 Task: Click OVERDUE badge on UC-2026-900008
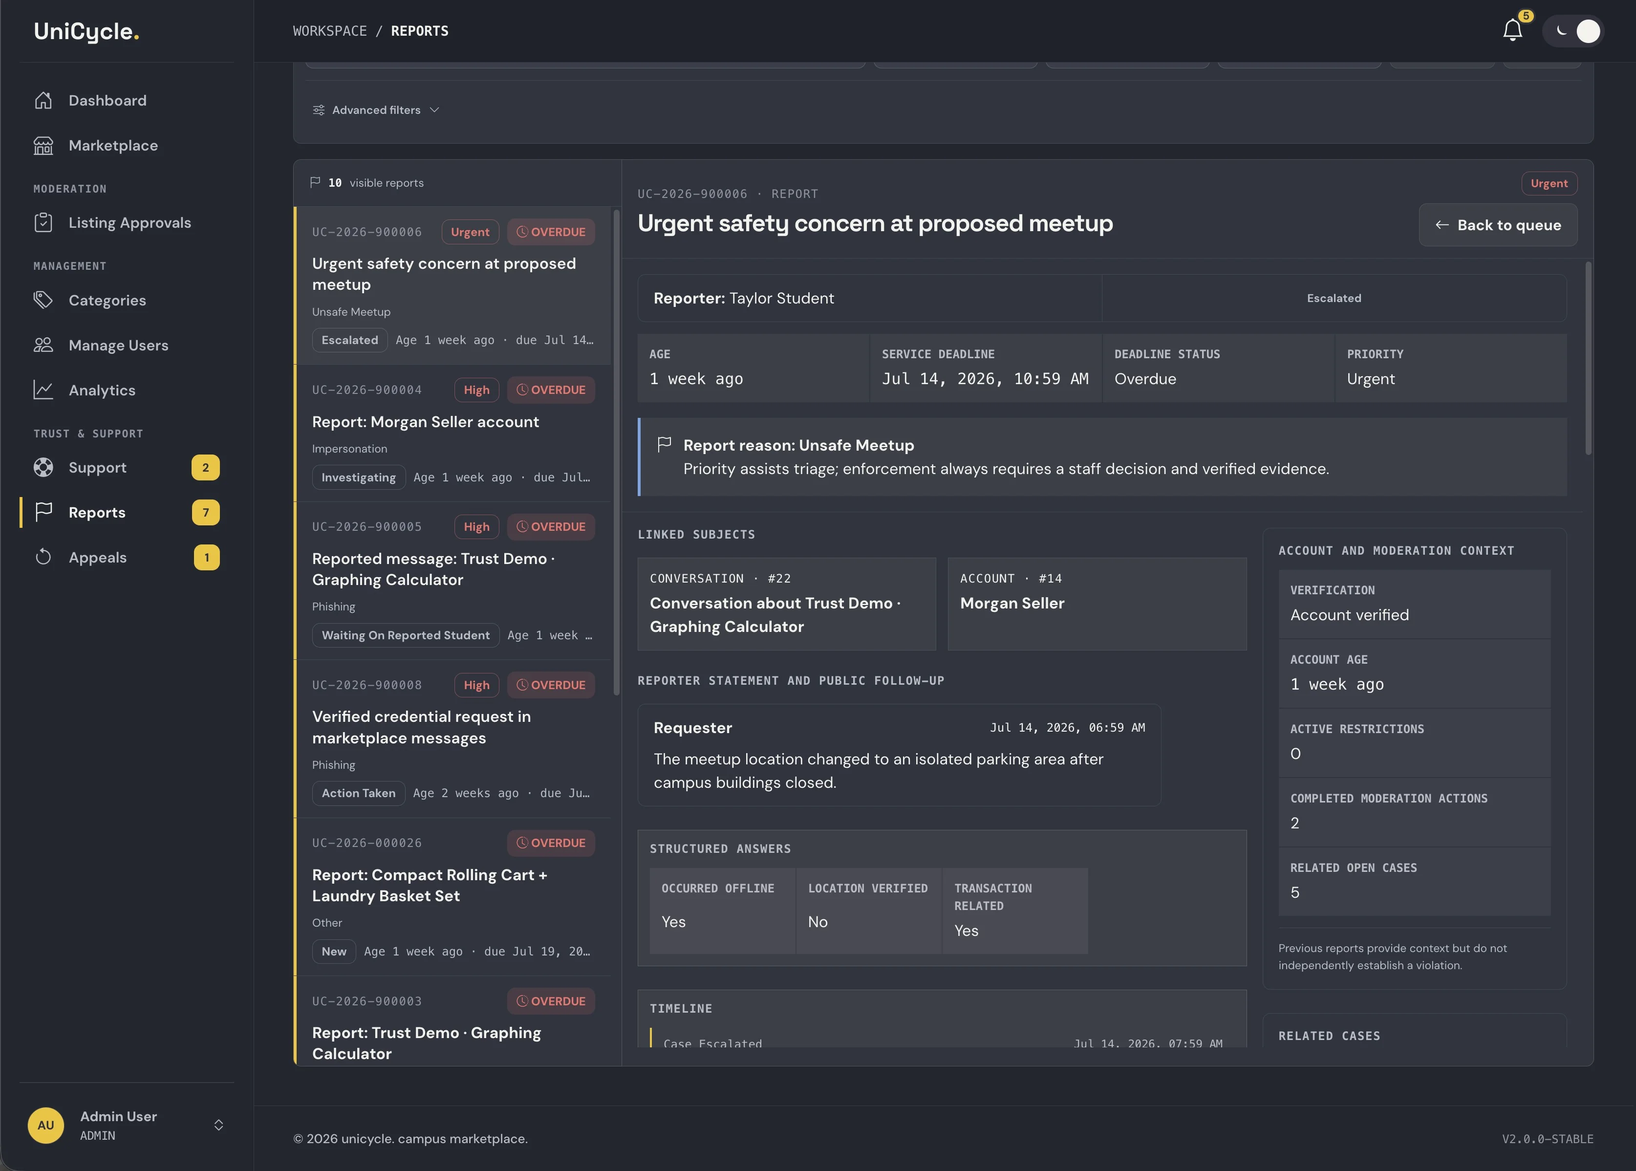[551, 685]
